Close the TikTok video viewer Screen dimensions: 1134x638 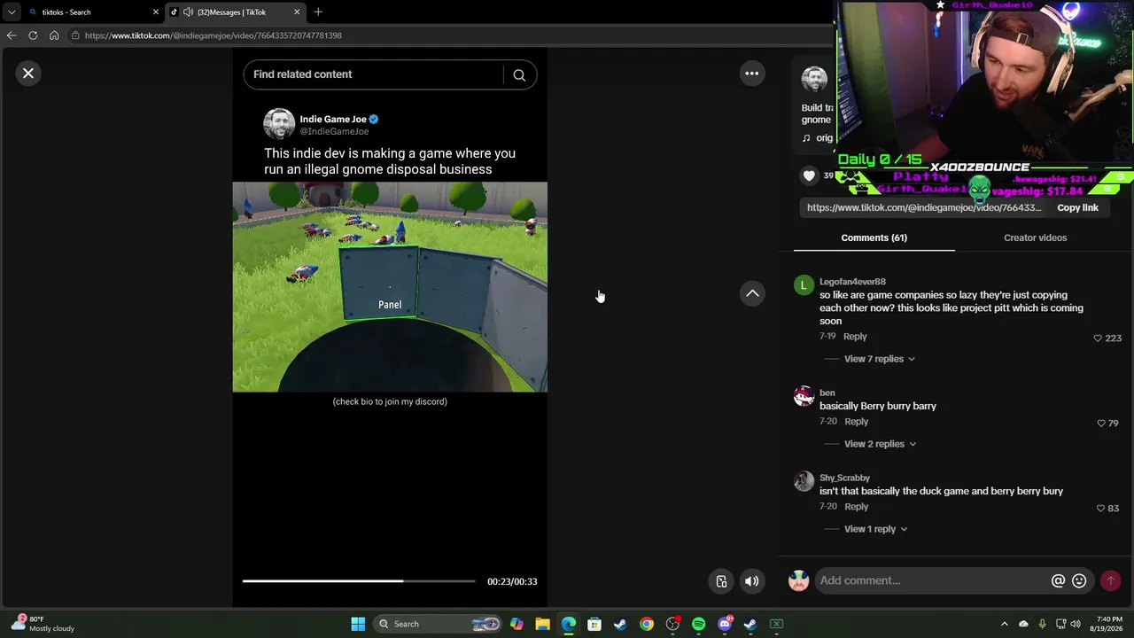(28, 74)
